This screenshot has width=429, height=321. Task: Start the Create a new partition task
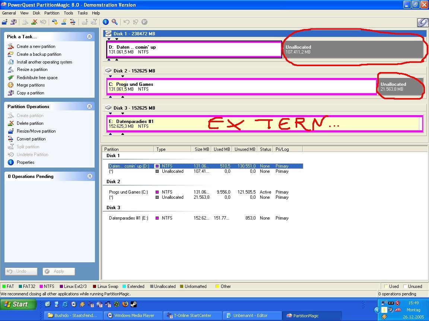(36, 46)
